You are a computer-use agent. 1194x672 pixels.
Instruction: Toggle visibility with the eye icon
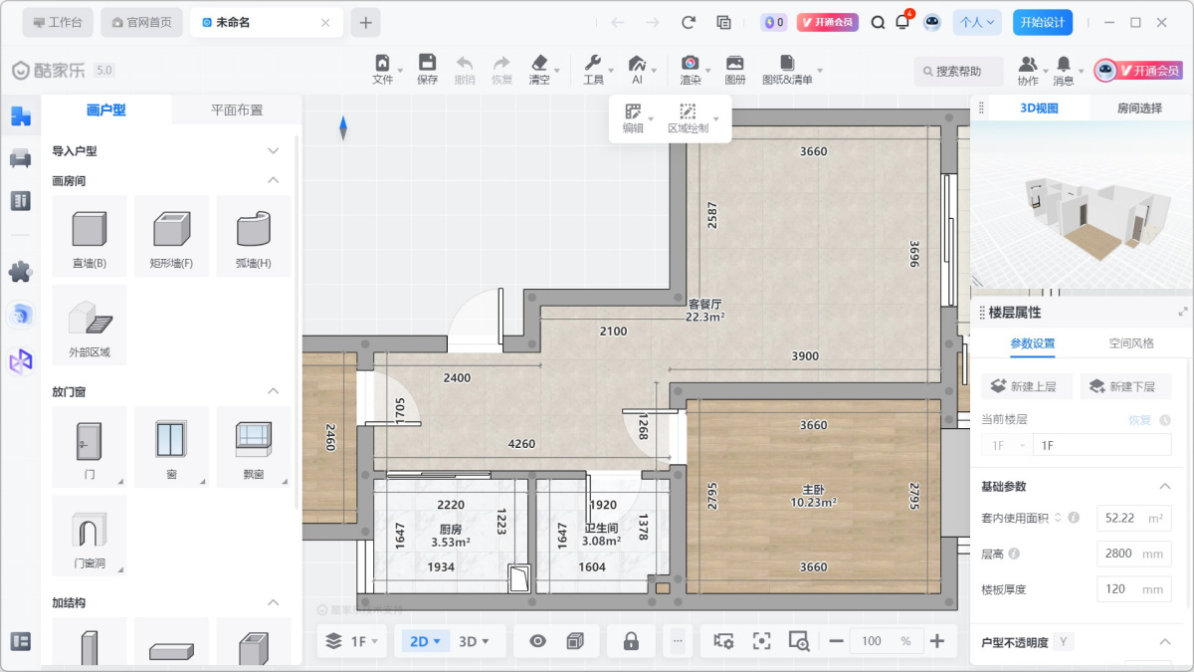click(x=538, y=641)
